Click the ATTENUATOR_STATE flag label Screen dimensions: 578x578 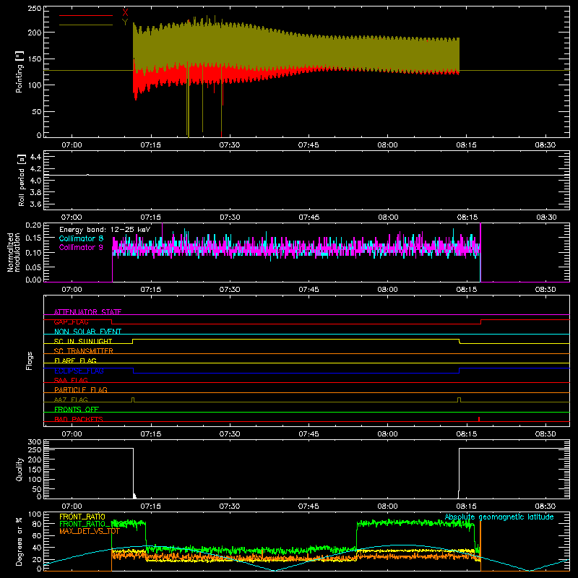[87, 312]
